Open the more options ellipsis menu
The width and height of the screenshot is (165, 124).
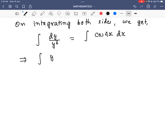[x=162, y=7]
